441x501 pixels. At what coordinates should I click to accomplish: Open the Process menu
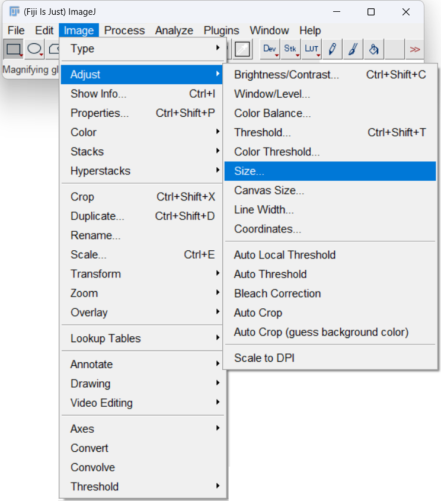point(124,30)
